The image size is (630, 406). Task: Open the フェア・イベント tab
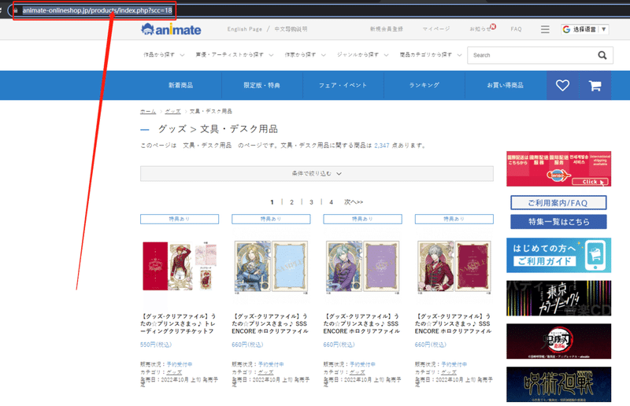coord(343,85)
